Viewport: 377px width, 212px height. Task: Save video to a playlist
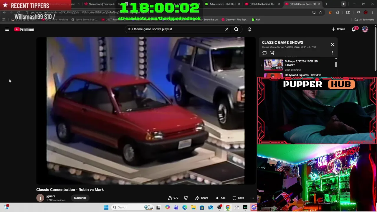click(x=238, y=198)
